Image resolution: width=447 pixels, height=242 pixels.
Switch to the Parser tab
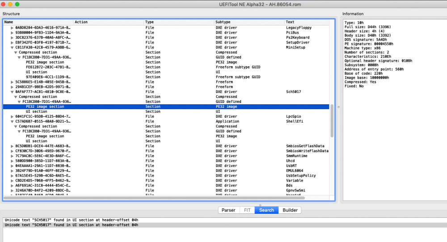228,210
